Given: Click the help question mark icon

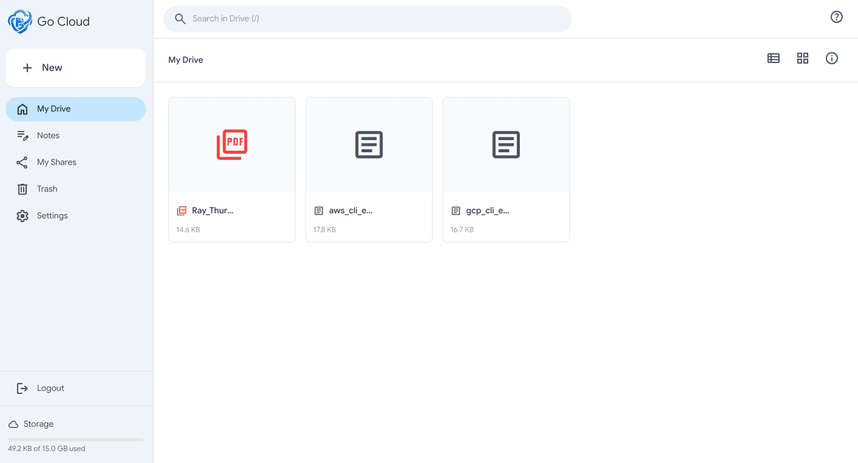Looking at the screenshot, I should (837, 16).
